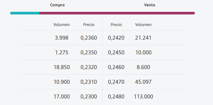213x105 pixels.
Task: Click the buy volume 17.000
Action: coord(62,97)
